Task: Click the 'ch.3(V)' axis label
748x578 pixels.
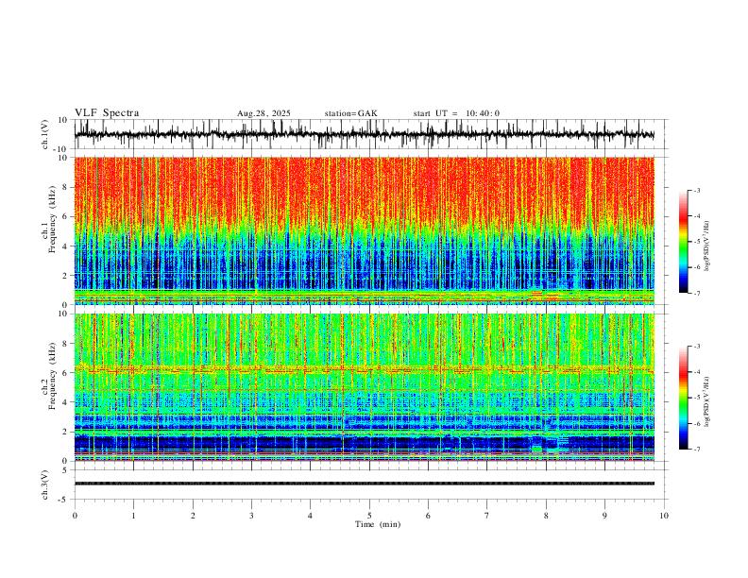Action: pos(45,484)
